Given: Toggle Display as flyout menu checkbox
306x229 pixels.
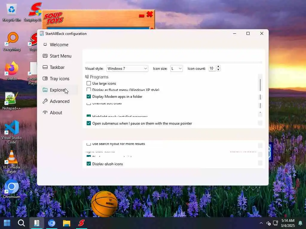Looking at the screenshot, I should click(x=89, y=89).
